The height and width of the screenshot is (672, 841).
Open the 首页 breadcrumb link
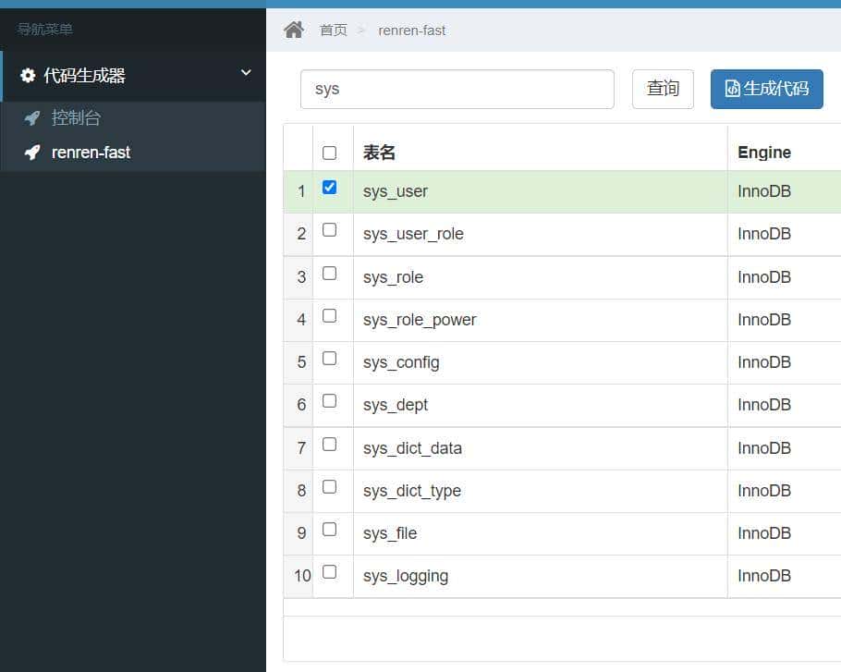point(333,31)
